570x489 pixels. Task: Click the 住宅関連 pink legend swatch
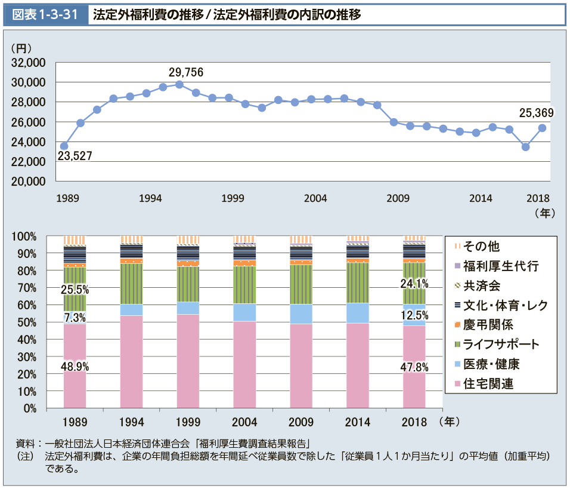click(x=457, y=384)
